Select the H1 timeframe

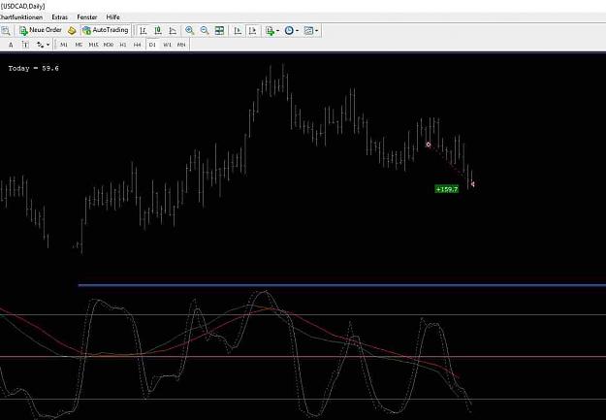coord(123,45)
